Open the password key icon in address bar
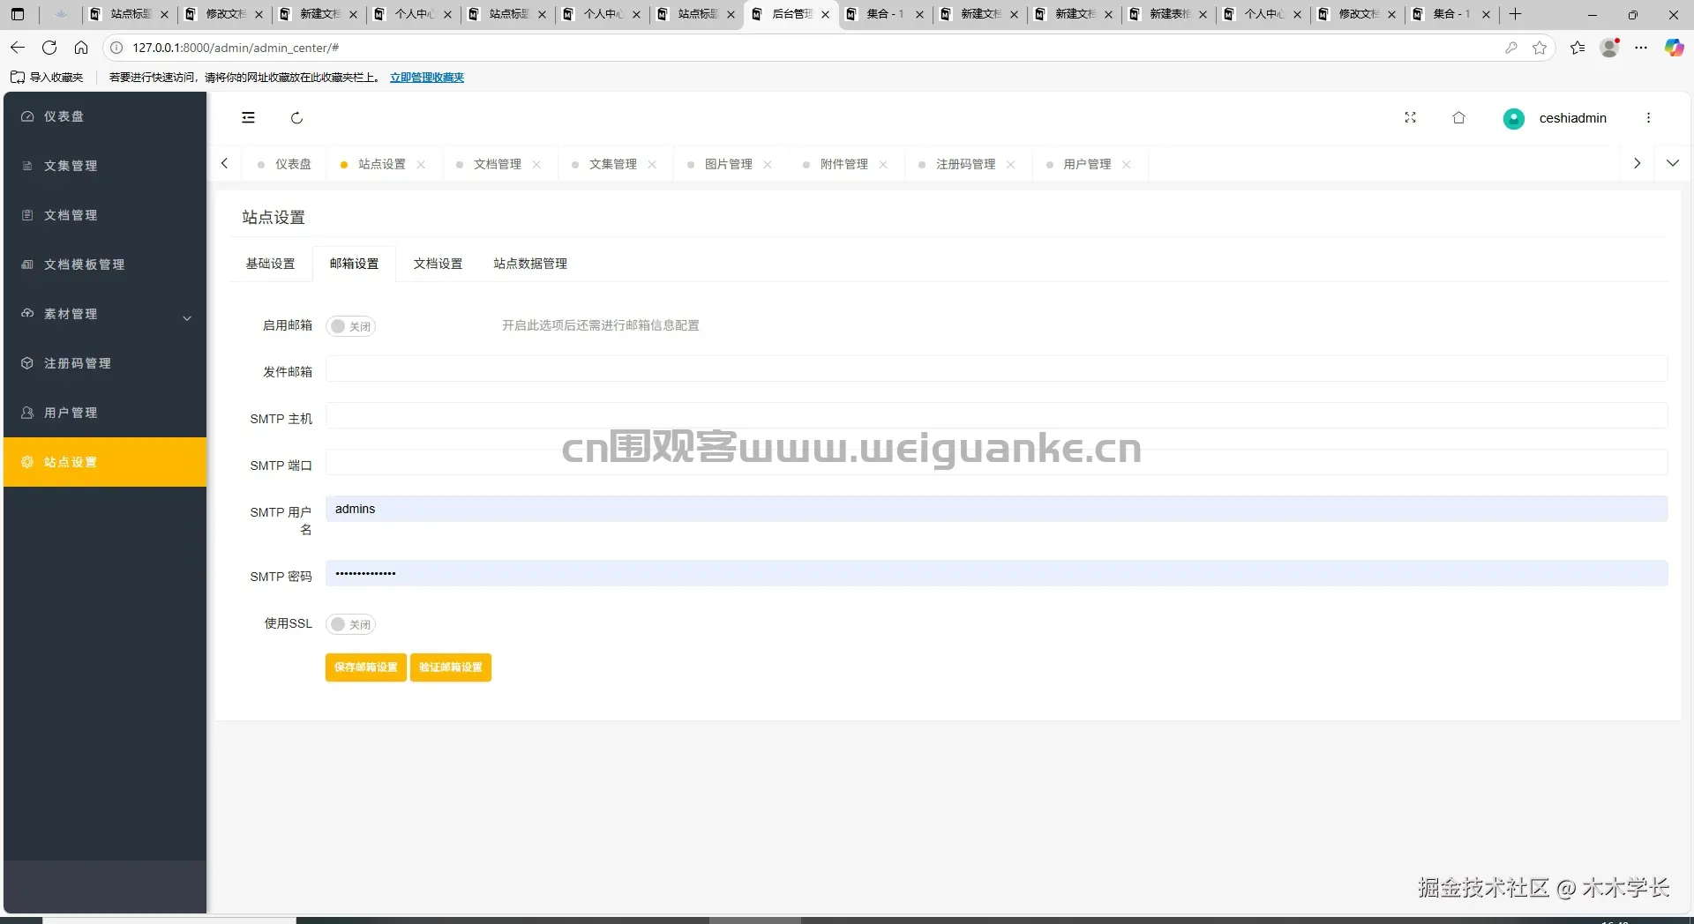This screenshot has height=924, width=1694. pyautogui.click(x=1511, y=48)
